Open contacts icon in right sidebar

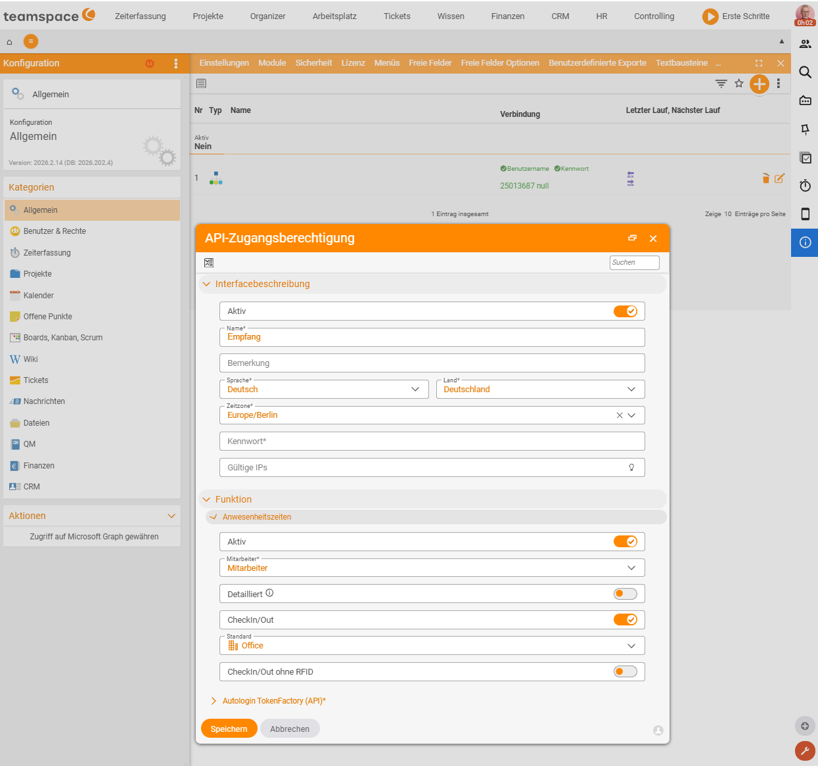click(x=805, y=44)
